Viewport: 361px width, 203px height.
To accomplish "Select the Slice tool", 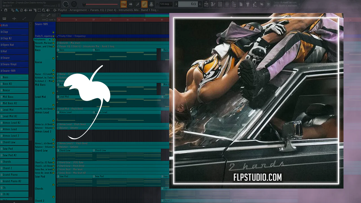I will [x=35, y=10].
